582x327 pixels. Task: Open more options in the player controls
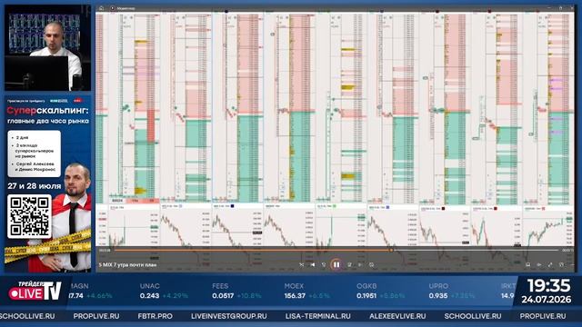click(571, 264)
